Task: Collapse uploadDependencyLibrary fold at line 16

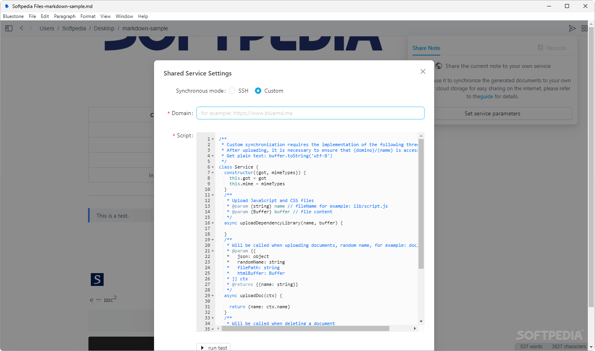Action: (212, 223)
